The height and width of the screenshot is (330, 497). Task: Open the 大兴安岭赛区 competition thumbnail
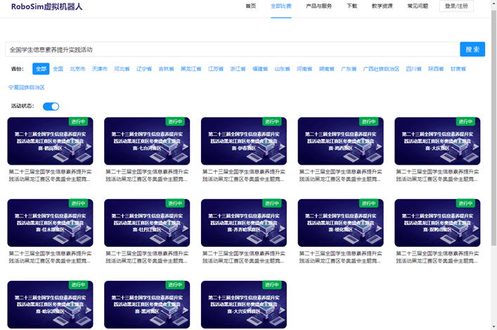click(x=243, y=304)
